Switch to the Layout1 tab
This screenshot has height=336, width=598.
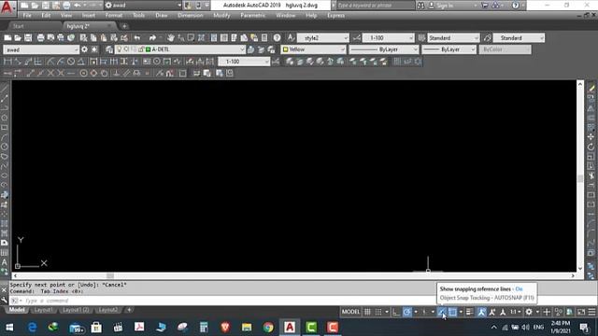click(43, 310)
